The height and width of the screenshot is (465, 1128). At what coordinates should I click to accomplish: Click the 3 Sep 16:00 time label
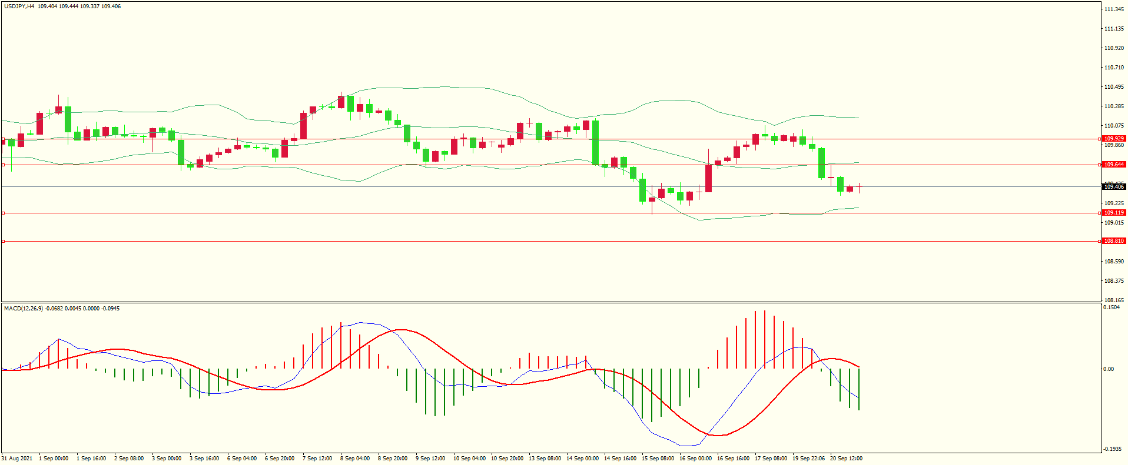tap(204, 459)
